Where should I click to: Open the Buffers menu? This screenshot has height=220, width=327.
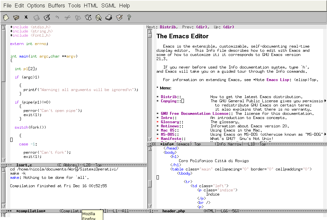(57, 5)
